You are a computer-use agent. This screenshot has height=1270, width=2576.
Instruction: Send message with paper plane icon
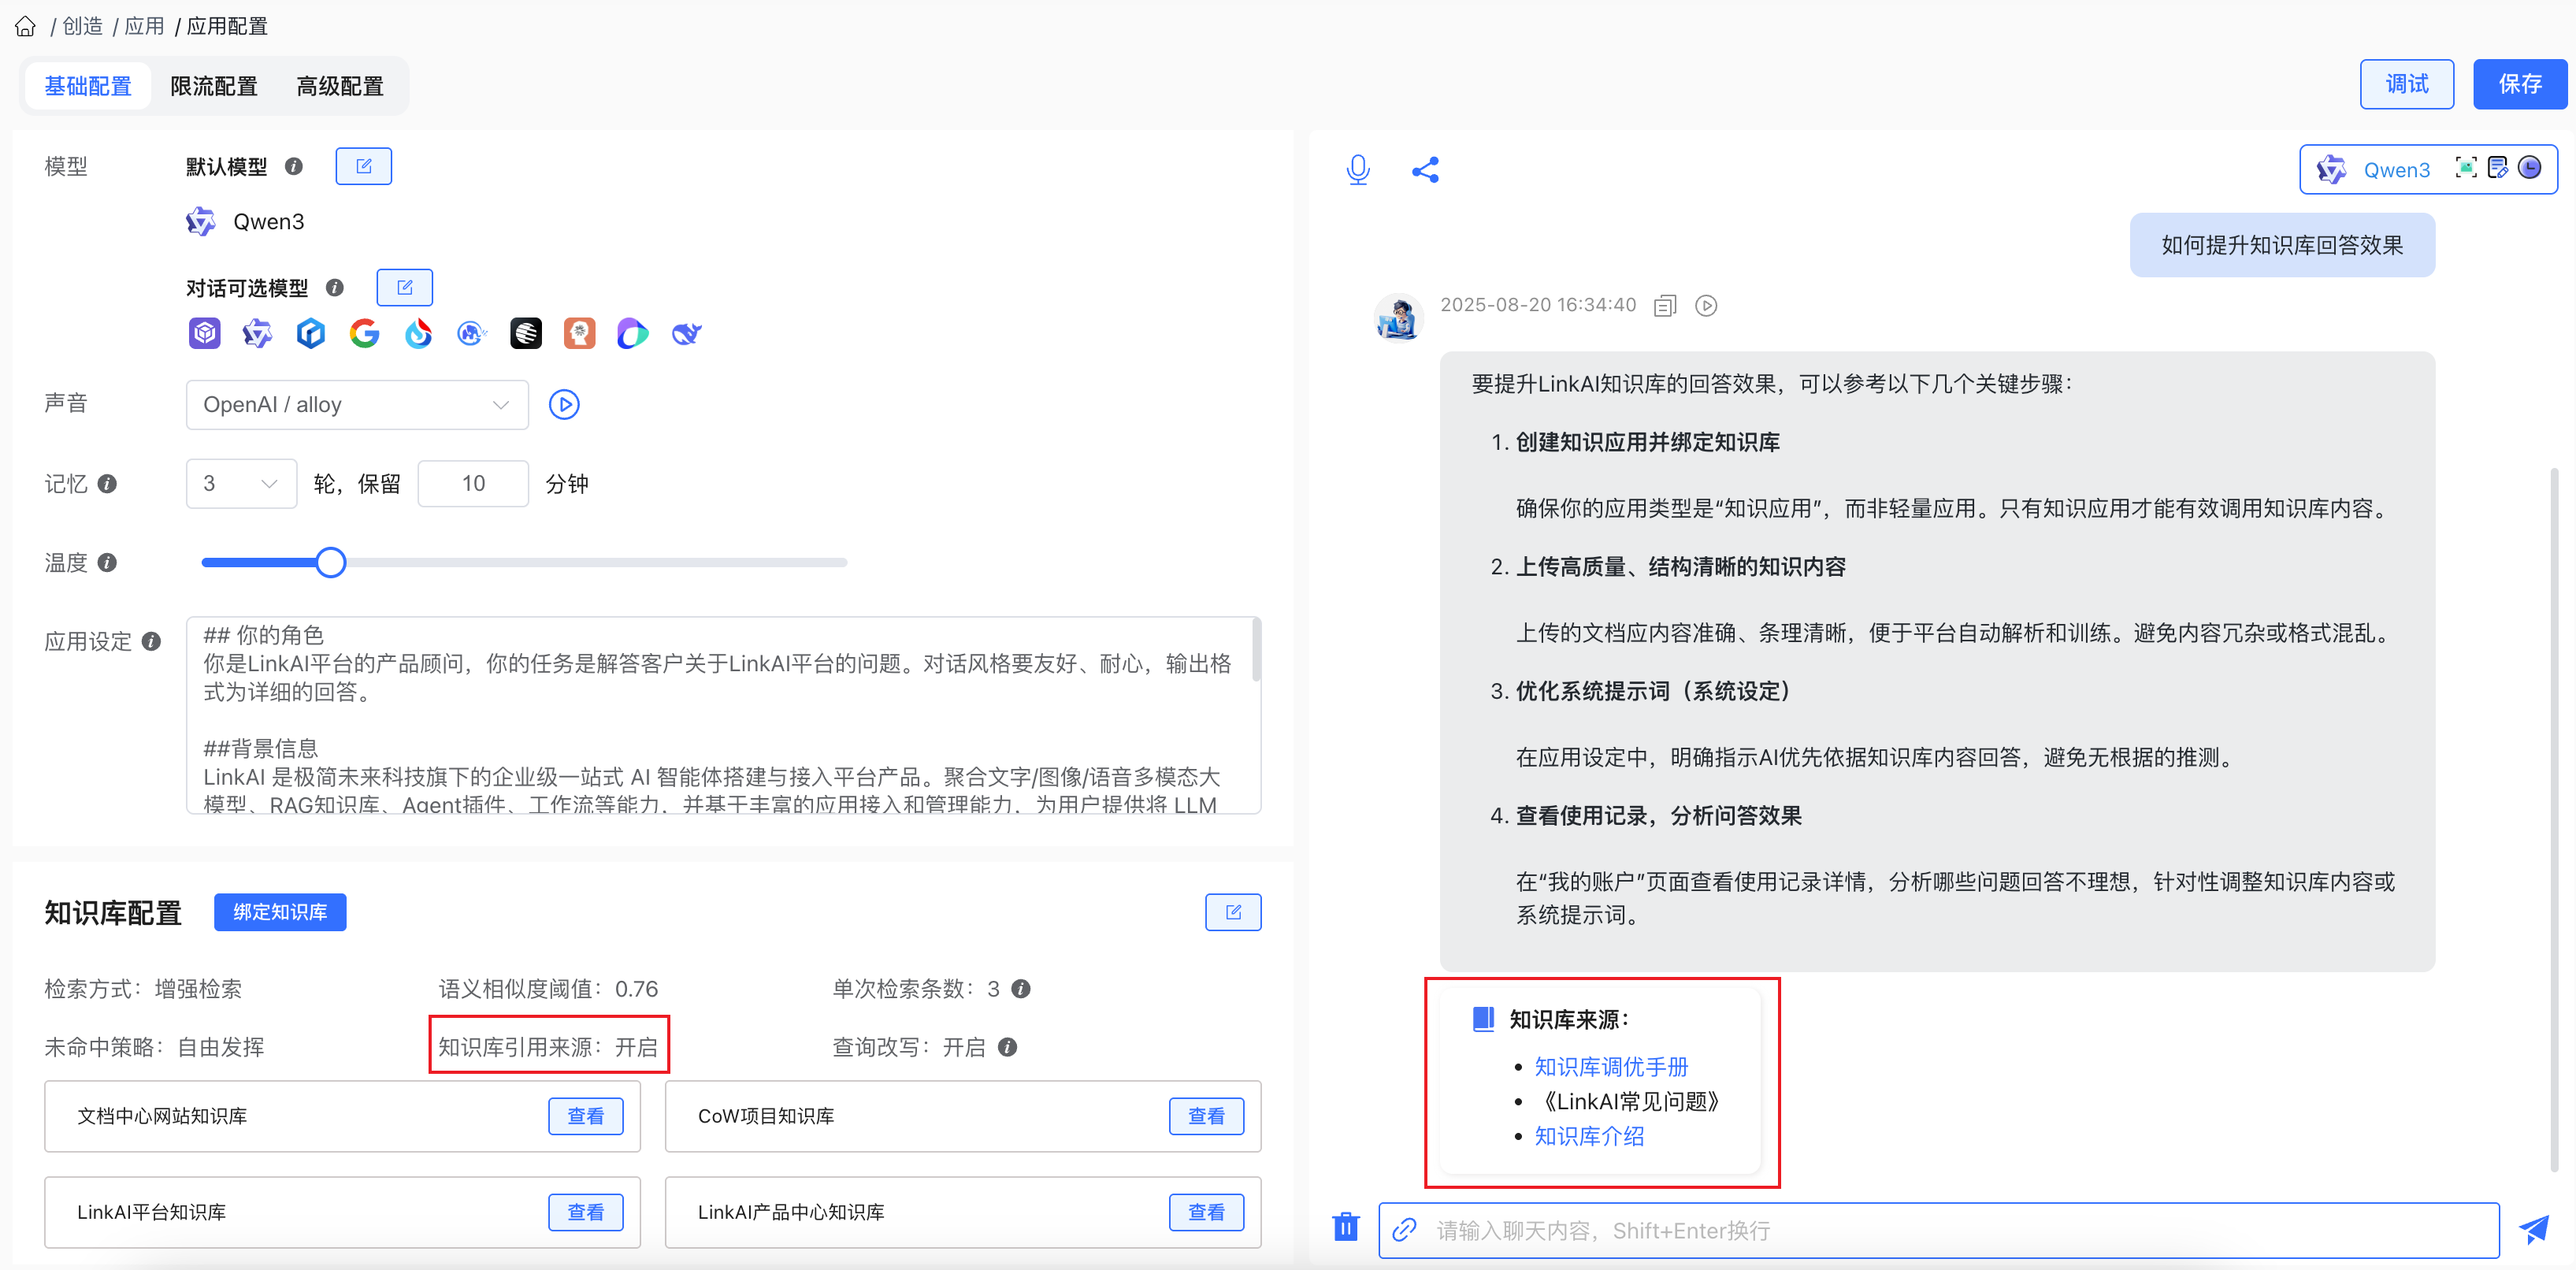click(2533, 1229)
